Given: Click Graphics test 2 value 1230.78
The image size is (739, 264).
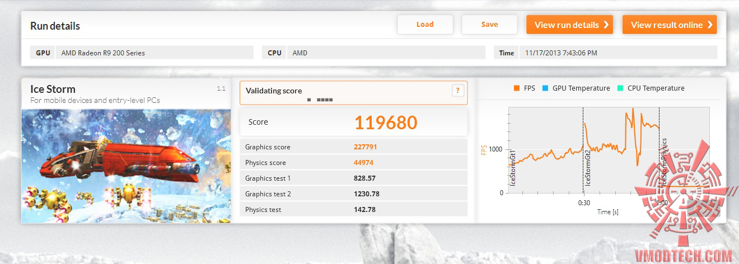Looking at the screenshot, I should [x=366, y=194].
